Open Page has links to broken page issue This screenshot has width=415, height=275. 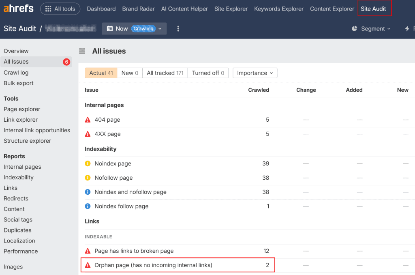(x=134, y=251)
